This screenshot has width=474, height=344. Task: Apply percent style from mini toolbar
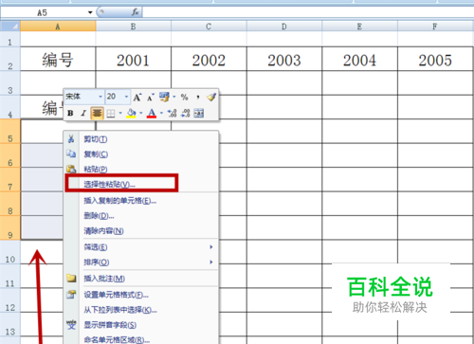tap(184, 97)
